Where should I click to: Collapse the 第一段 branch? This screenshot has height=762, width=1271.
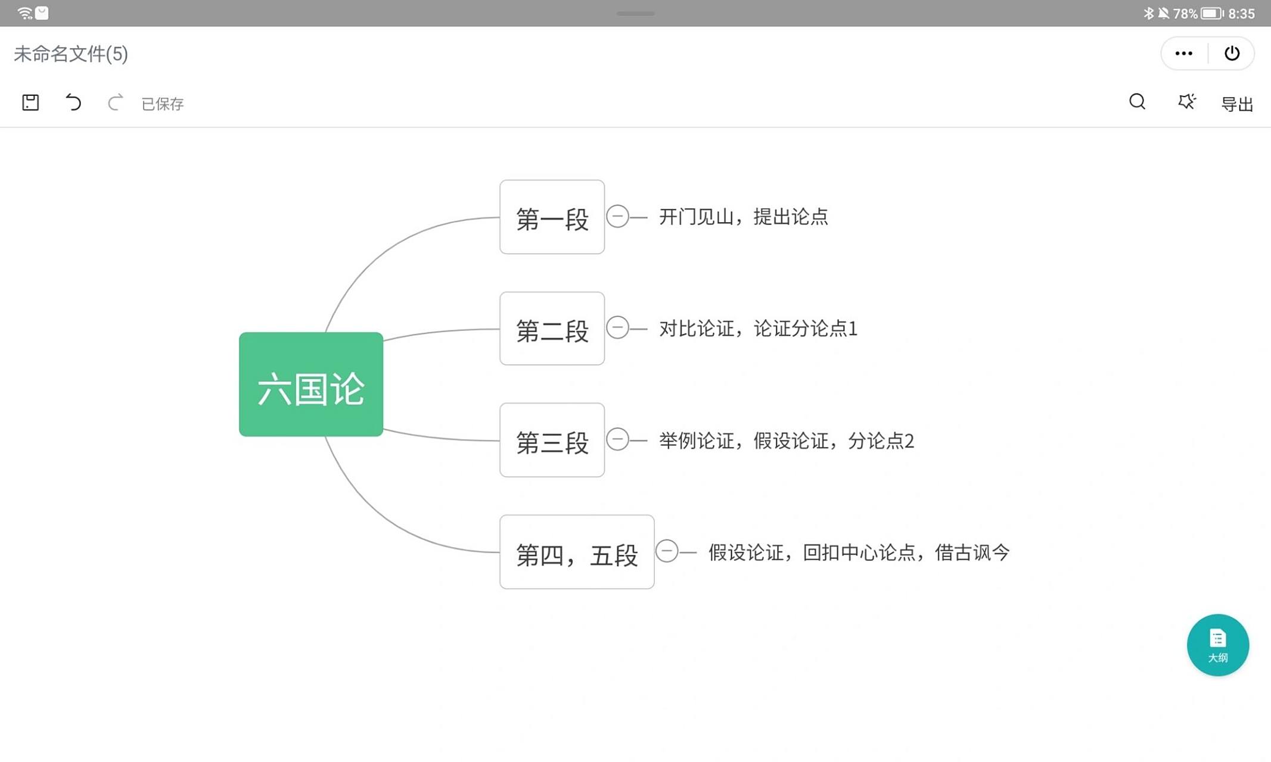tap(618, 217)
